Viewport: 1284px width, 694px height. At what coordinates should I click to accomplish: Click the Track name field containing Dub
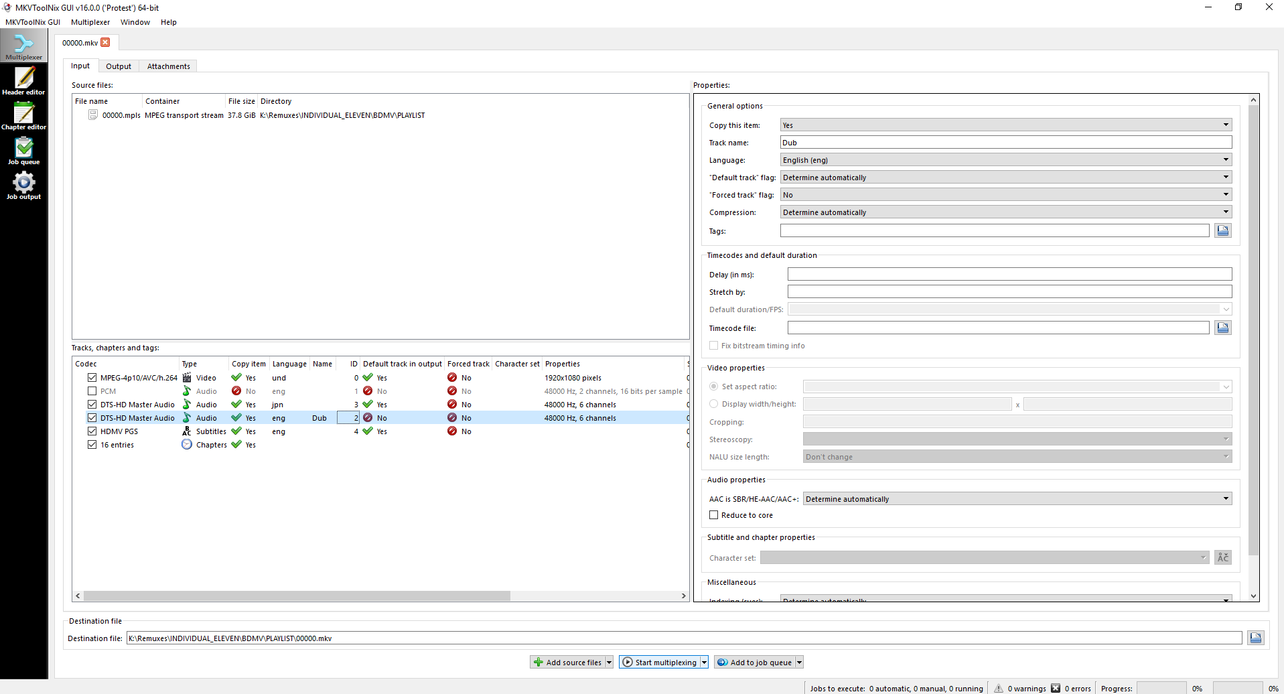1006,143
